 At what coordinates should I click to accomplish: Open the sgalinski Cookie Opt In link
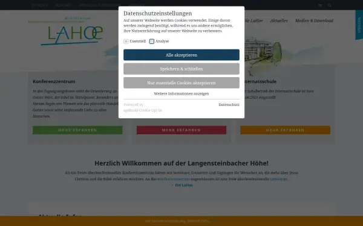[x=143, y=110]
